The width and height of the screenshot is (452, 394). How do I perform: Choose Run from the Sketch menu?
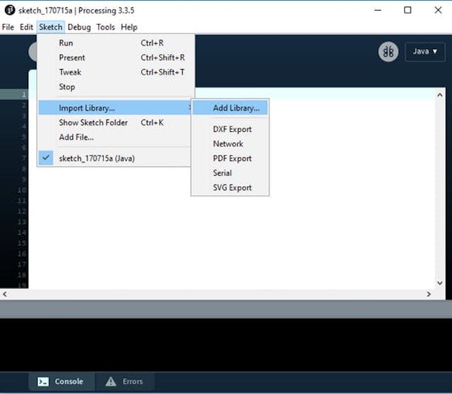[116, 43]
